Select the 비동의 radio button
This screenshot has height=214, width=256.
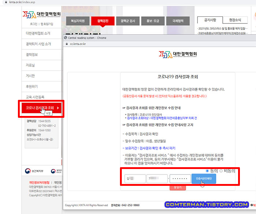click(x=221, y=171)
